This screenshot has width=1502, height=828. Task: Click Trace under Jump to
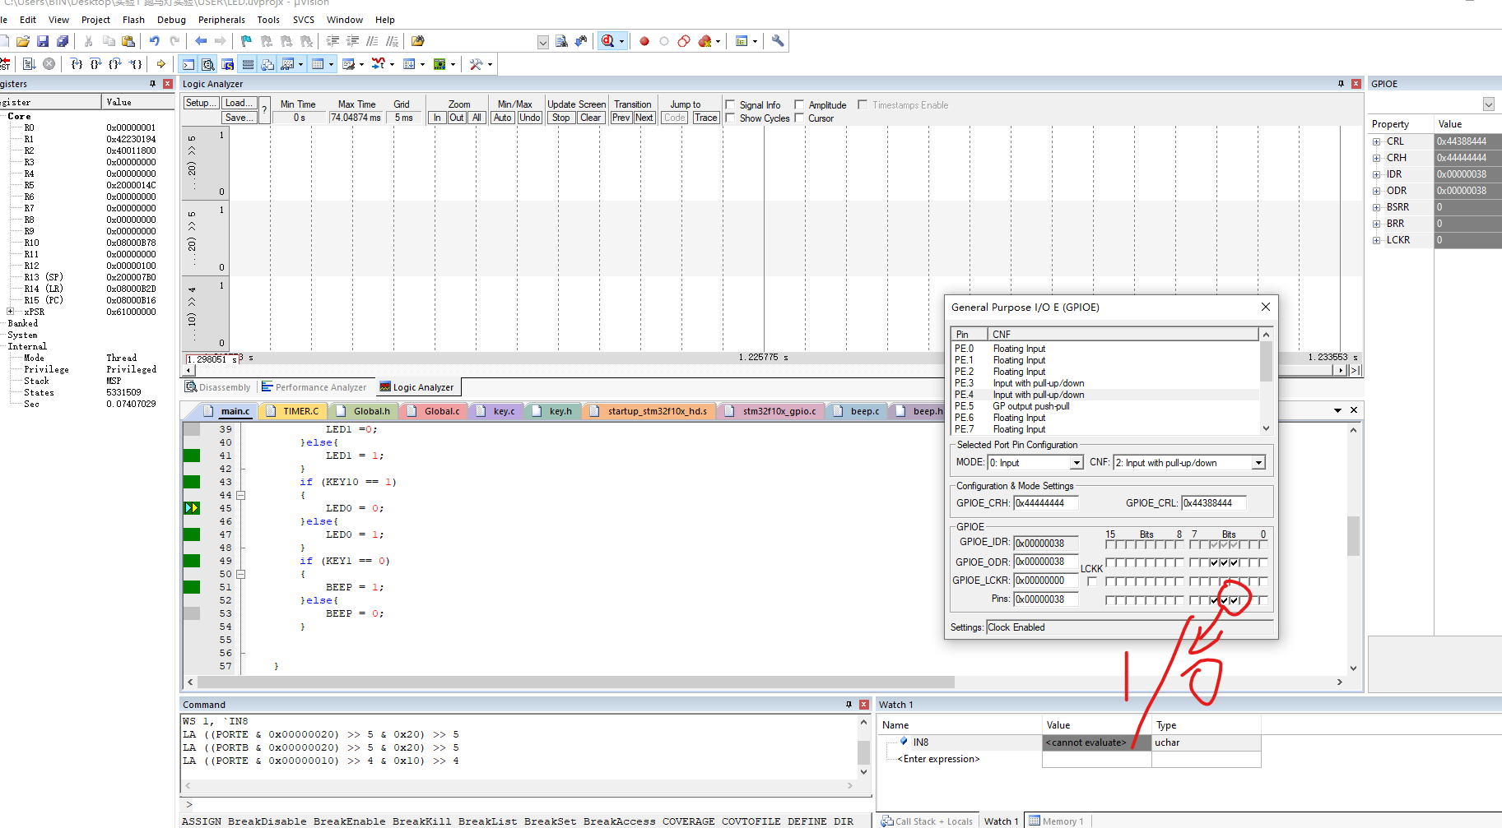(705, 118)
